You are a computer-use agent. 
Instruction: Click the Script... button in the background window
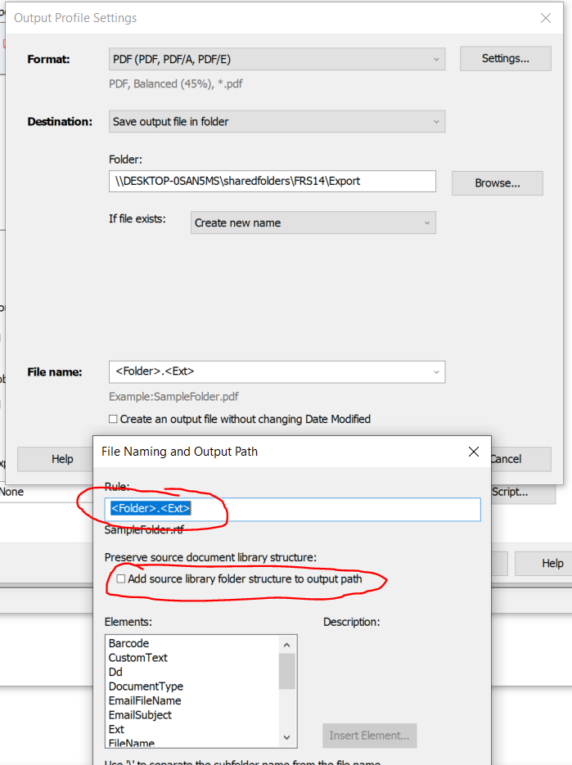click(x=523, y=492)
